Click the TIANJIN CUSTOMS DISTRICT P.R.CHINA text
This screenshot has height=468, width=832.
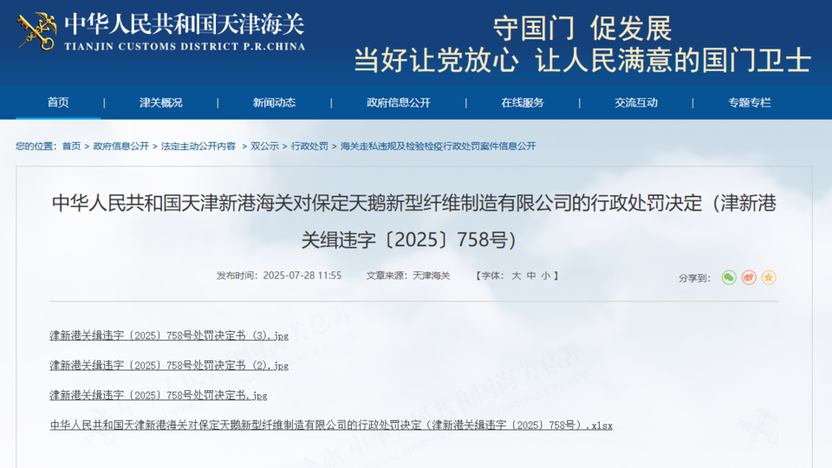[x=185, y=46]
